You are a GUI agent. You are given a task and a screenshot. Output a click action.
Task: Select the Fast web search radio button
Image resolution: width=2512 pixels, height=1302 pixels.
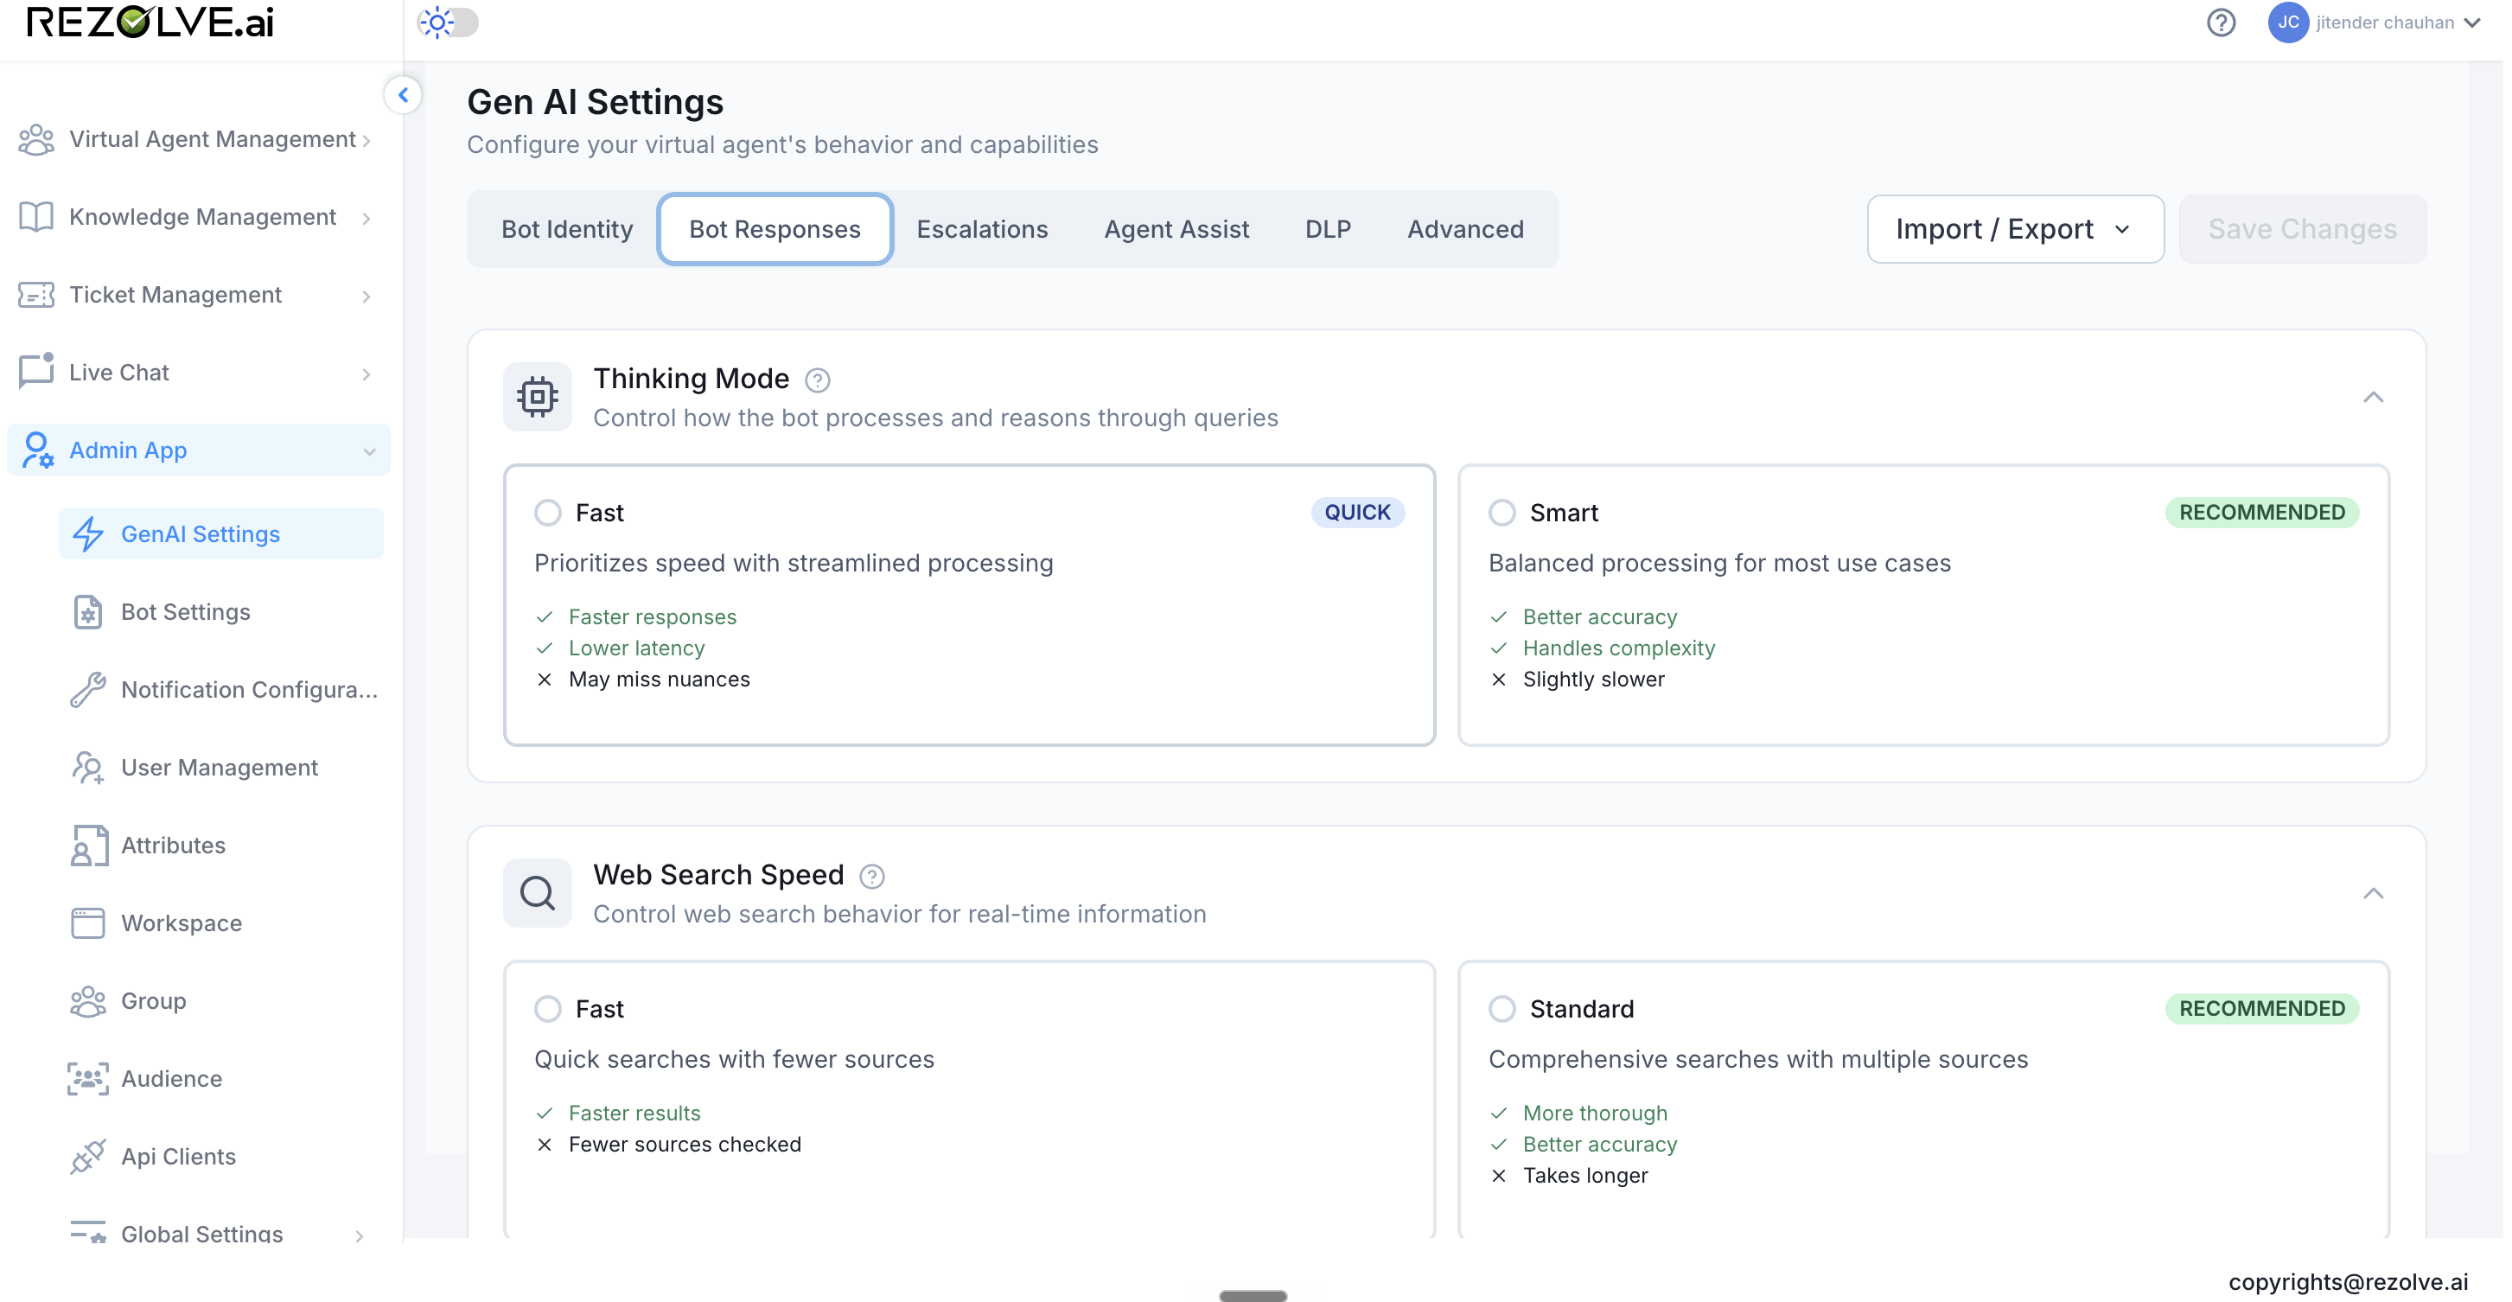[x=548, y=1010]
